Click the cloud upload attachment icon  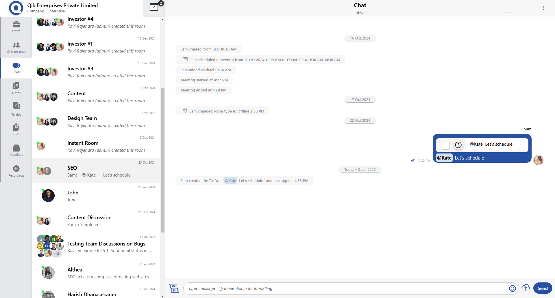click(x=526, y=288)
